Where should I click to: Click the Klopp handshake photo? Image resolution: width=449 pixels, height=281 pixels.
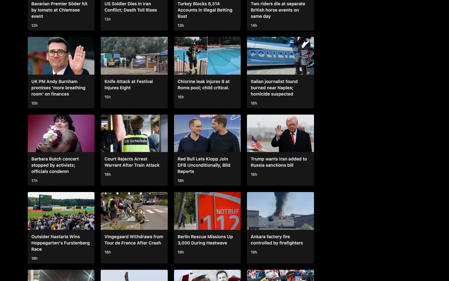tap(207, 133)
